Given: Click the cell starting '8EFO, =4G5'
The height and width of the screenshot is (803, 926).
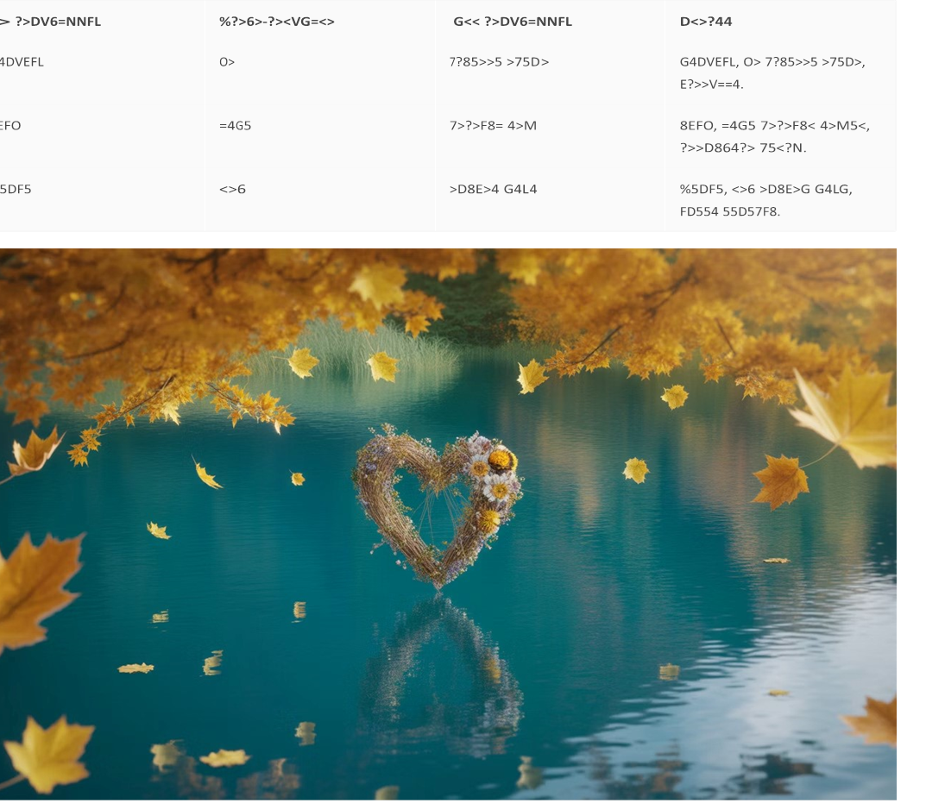Looking at the screenshot, I should 774,136.
